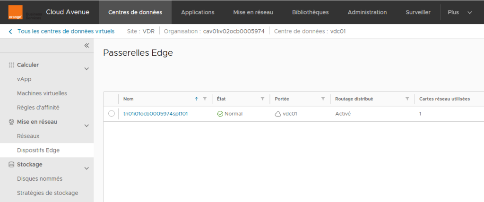This screenshot has height=202, width=484.
Task: Go to Mise en réseau top tab
Action: pos(253,12)
